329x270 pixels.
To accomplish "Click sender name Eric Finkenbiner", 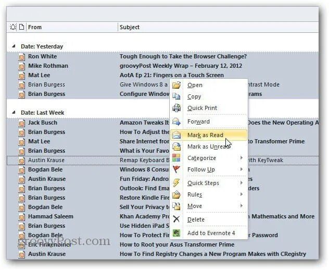I will pyautogui.click(x=50, y=244).
